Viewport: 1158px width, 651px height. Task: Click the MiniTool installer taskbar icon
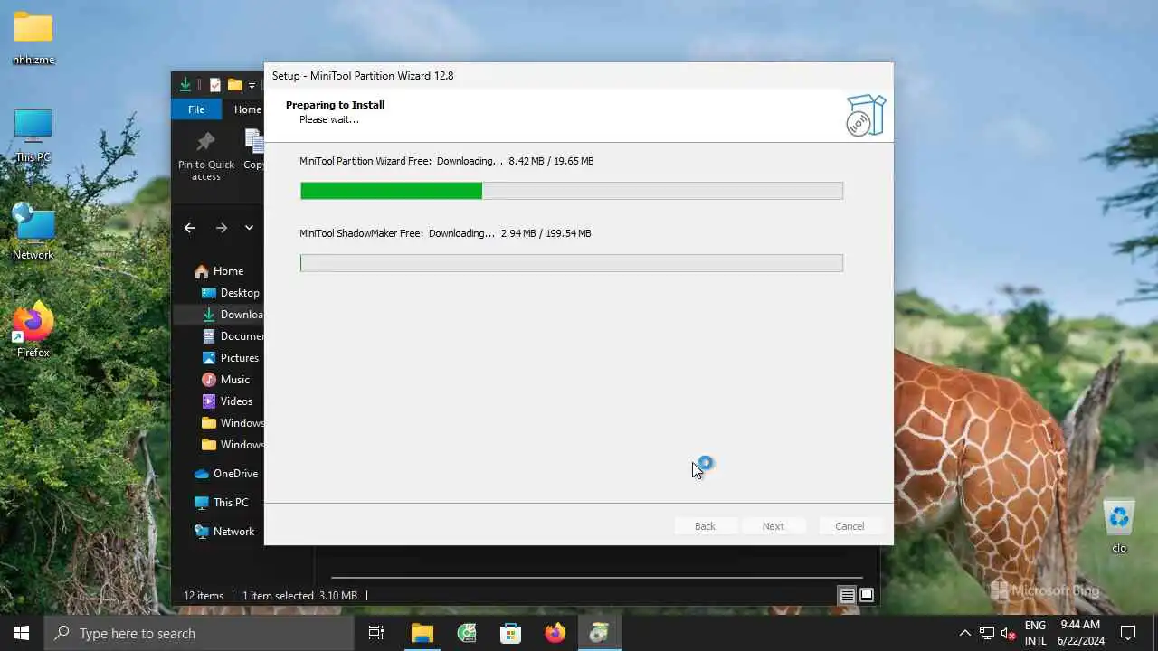pyautogui.click(x=600, y=633)
